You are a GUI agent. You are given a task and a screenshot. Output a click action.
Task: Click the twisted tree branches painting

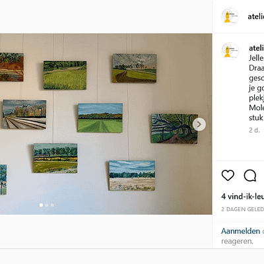174,129
